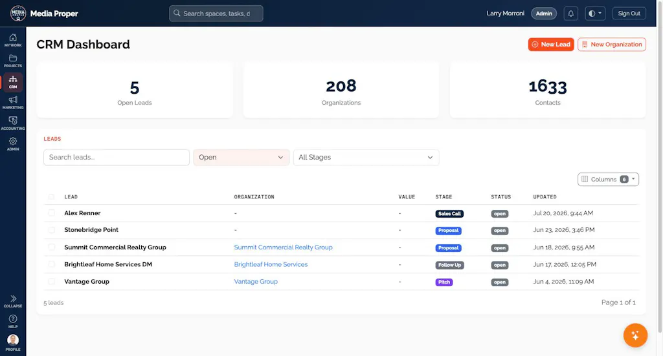Click the Lead column header
The height and width of the screenshot is (356, 663).
coord(71,197)
